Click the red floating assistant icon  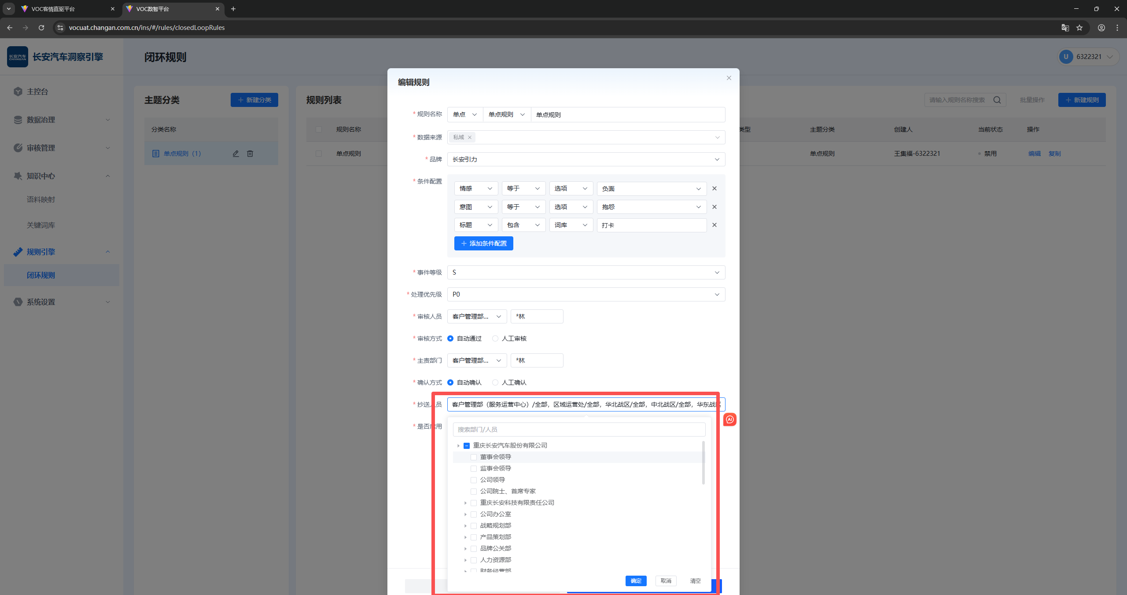[x=729, y=419]
